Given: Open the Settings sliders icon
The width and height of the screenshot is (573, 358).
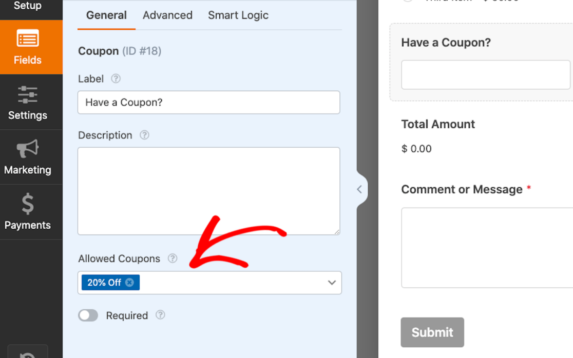Looking at the screenshot, I should [28, 95].
